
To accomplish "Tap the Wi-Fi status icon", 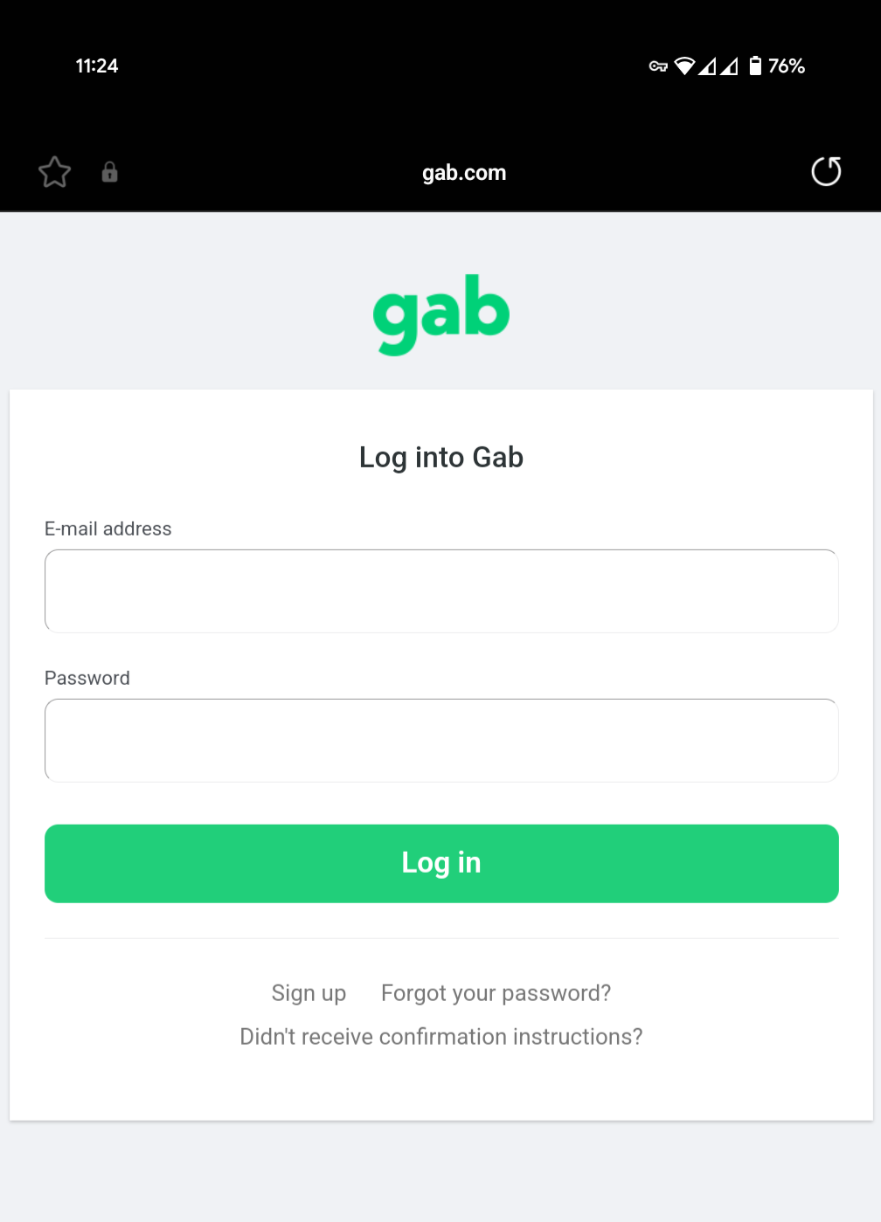I will point(685,66).
